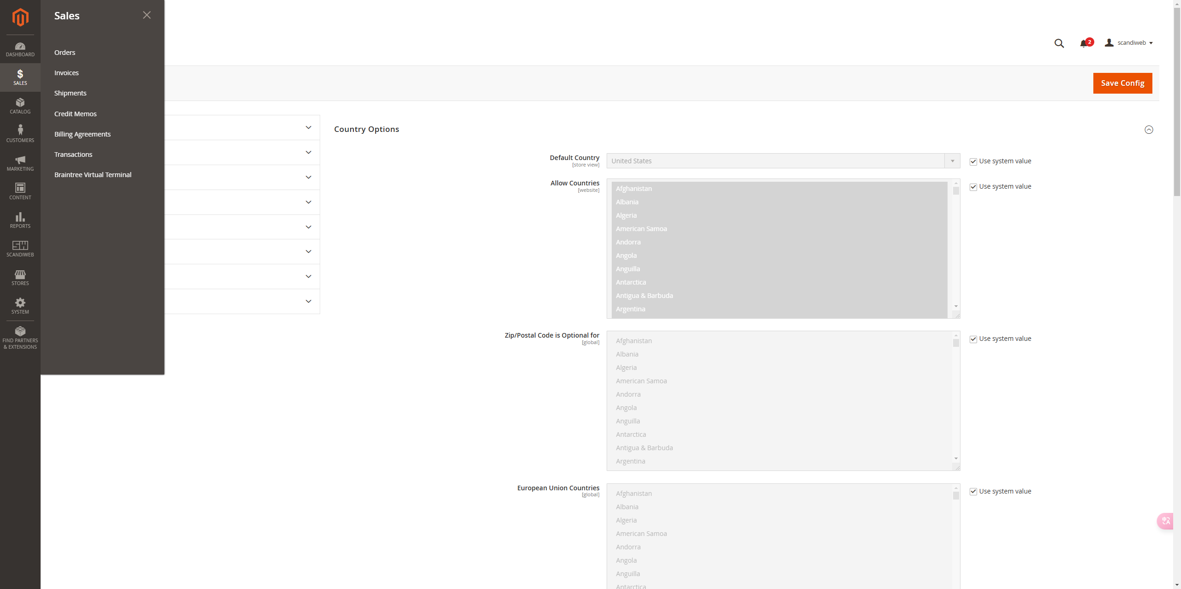Open the Dashboard sidebar icon
The image size is (1181, 589).
click(20, 49)
